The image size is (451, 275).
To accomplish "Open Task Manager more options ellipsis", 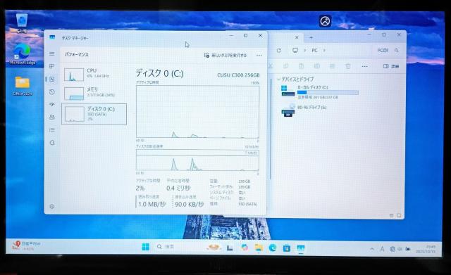I will click(259, 56).
